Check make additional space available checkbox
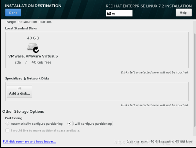This screenshot has width=196, height=148. [7, 131]
